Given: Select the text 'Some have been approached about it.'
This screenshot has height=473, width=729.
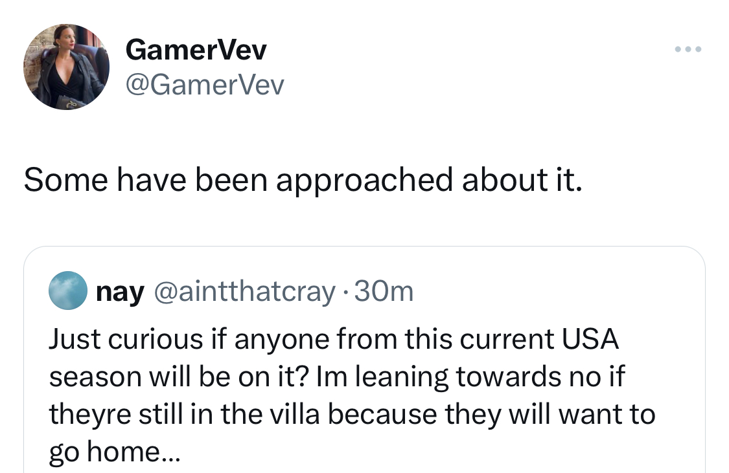Looking at the screenshot, I should pos(303,180).
